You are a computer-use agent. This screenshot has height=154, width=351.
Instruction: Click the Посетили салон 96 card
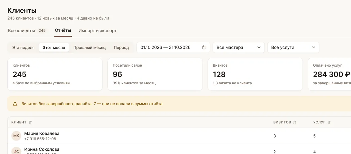[155, 74]
